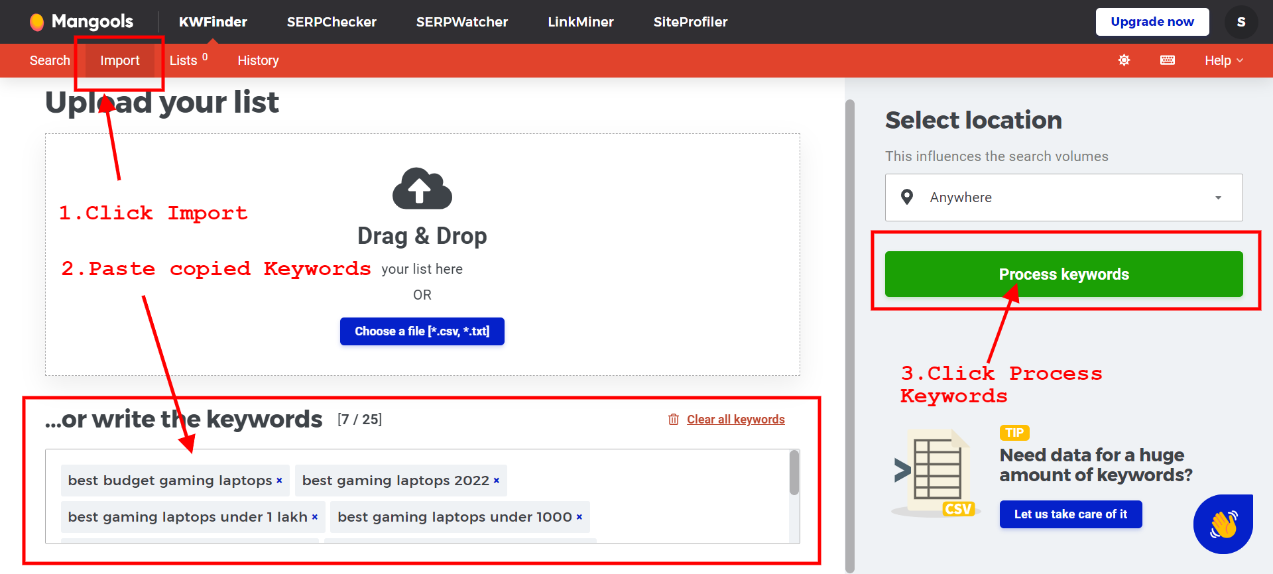
Task: Remove 'best gaming laptops under 1 lakh' tag
Action: tap(315, 517)
